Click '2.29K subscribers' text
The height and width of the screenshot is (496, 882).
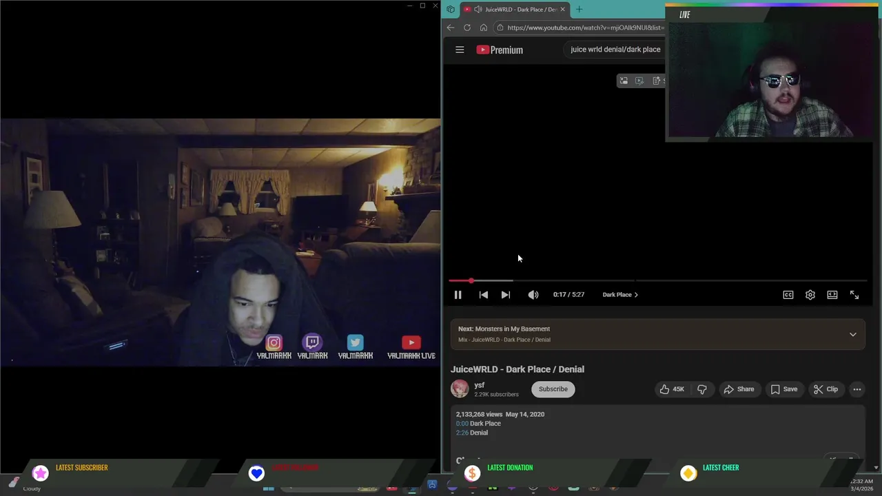496,395
